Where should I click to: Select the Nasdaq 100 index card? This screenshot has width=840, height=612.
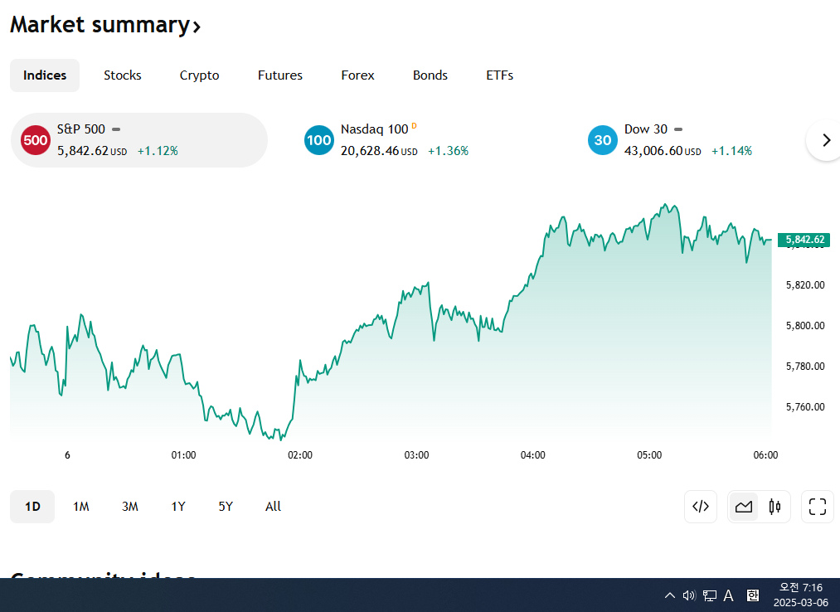423,140
